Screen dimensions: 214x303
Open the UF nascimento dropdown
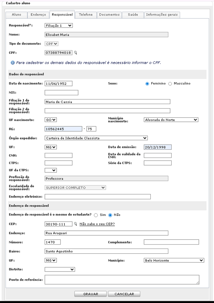coord(51,120)
